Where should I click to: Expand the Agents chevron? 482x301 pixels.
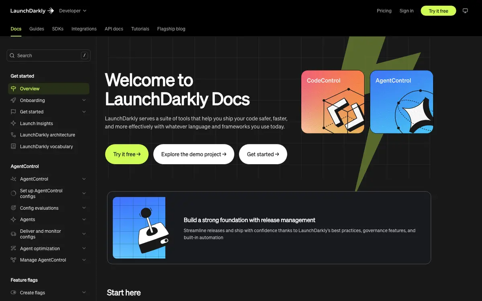click(84, 220)
